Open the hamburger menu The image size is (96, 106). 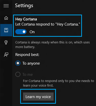(x=6, y=6)
